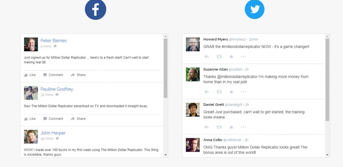Click globe privacy icon on Pauline Godfrey's post
343x167 pixels.
(x=57, y=94)
